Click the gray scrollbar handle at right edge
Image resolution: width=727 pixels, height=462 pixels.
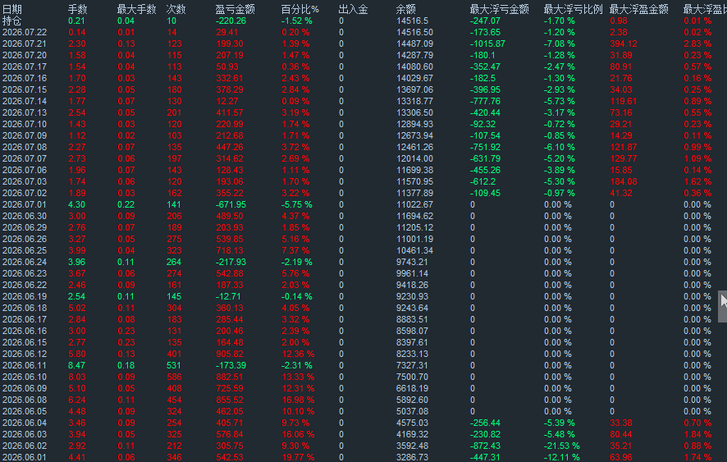pos(722,306)
